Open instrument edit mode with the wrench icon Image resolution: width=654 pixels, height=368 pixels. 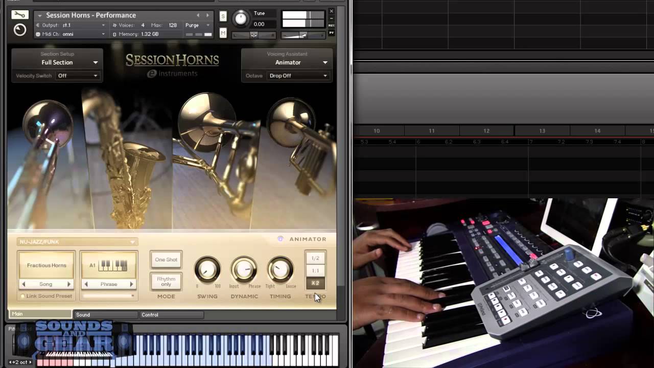click(19, 15)
